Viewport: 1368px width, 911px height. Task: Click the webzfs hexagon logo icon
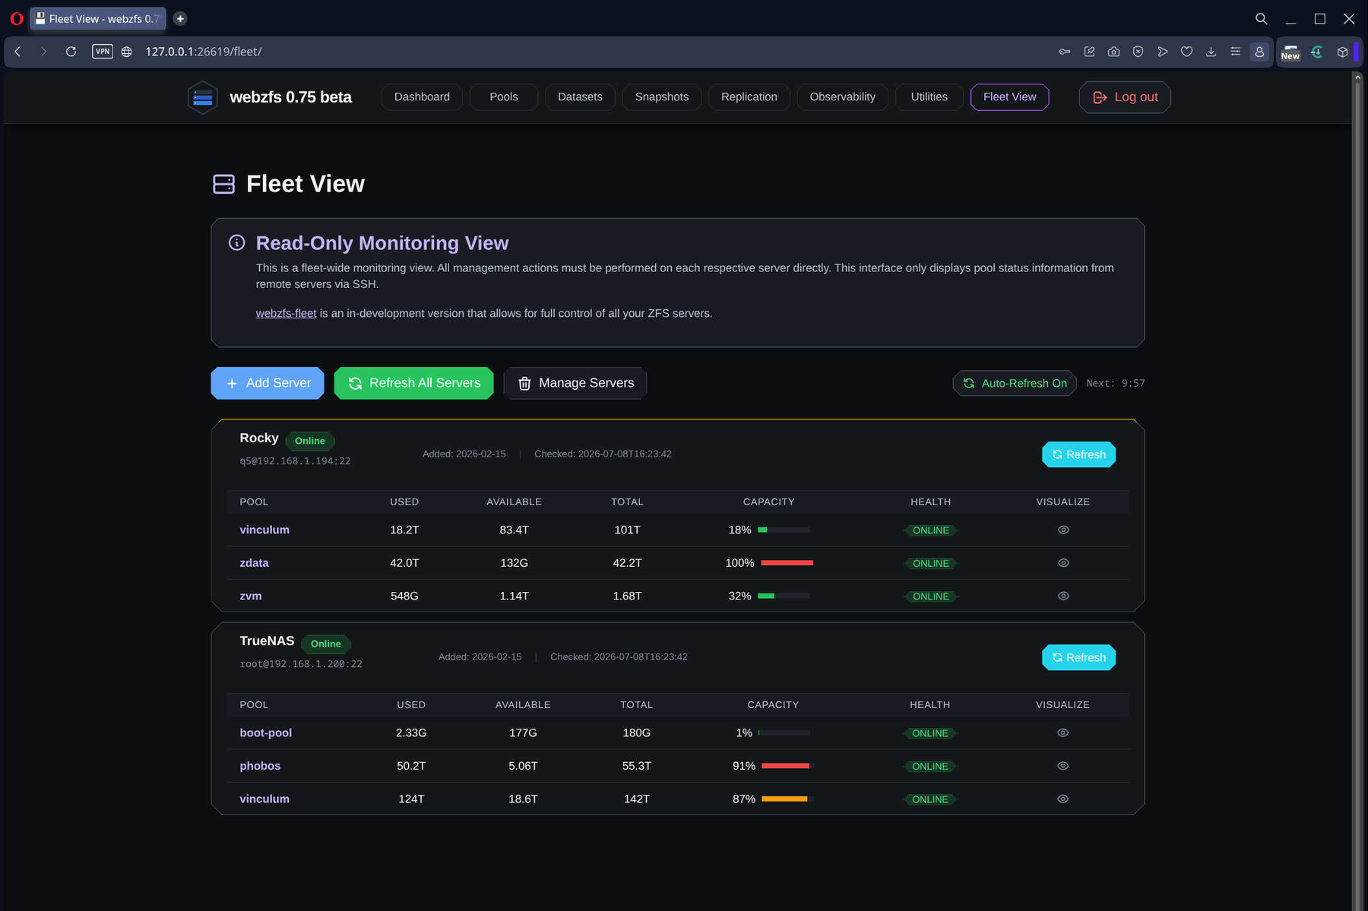pyautogui.click(x=203, y=97)
